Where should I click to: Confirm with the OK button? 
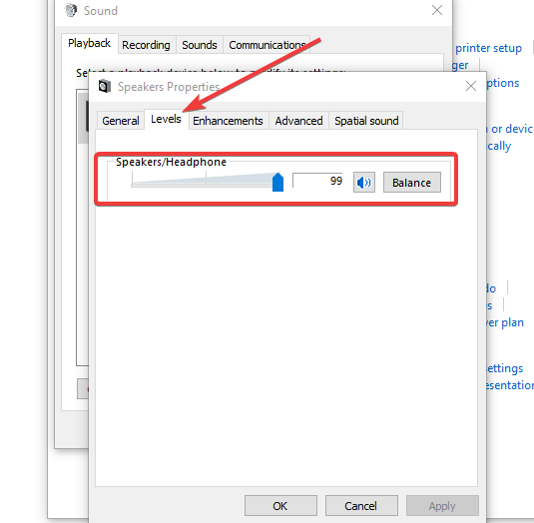tap(280, 506)
